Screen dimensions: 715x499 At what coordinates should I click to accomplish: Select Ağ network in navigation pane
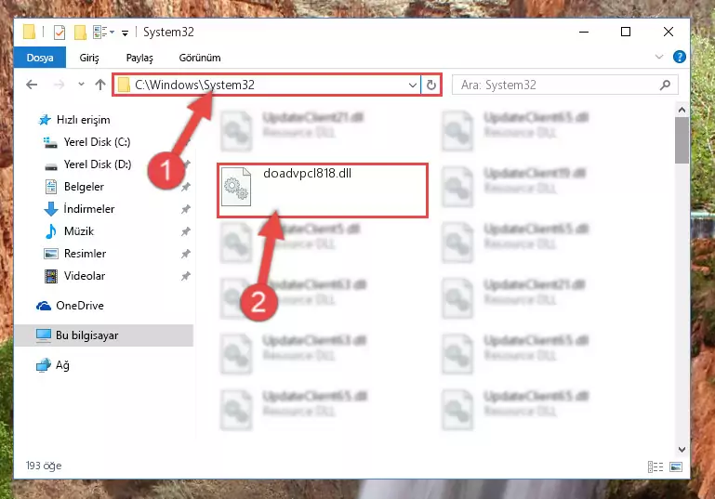point(62,365)
